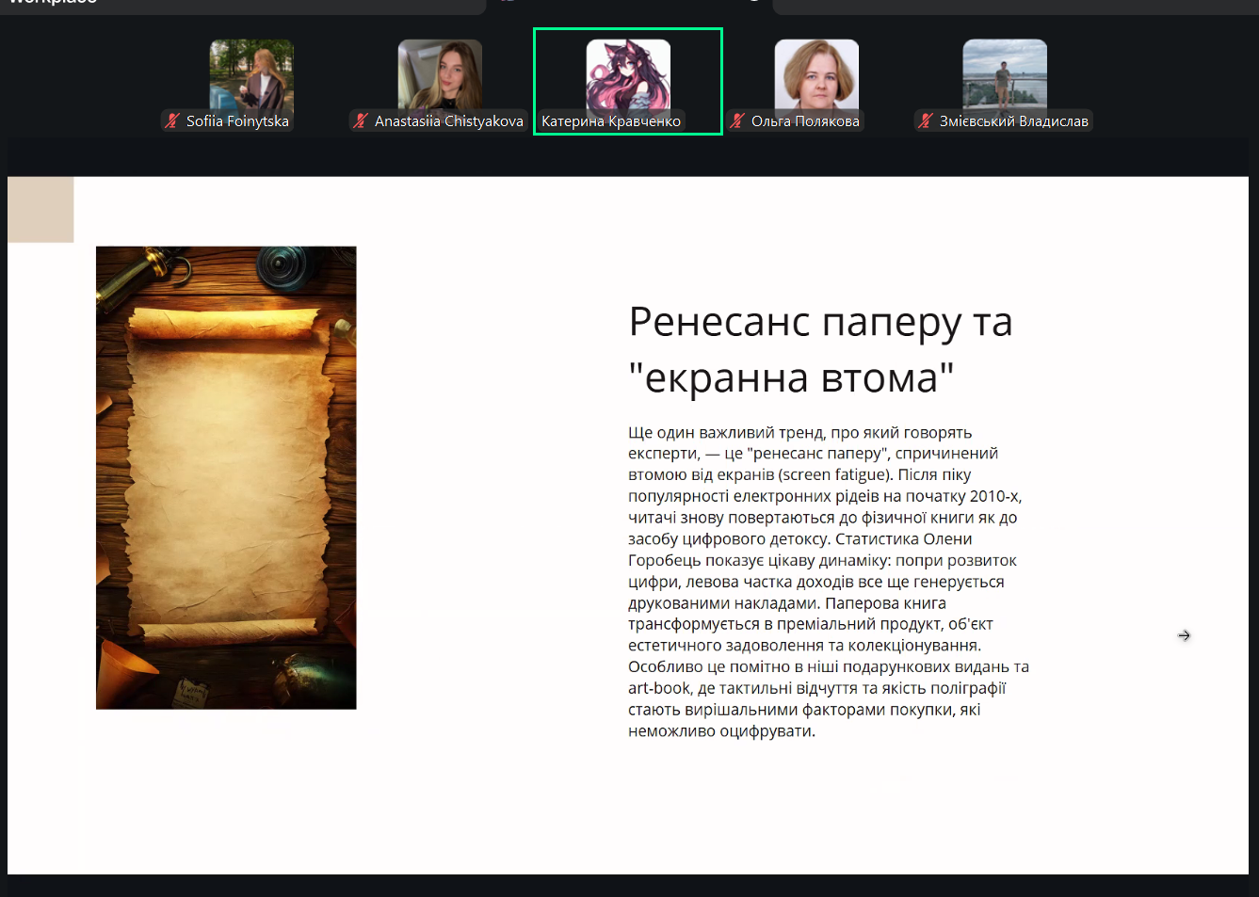Click the Ольга Полякова name label
The width and height of the screenshot is (1259, 897).
(x=805, y=121)
